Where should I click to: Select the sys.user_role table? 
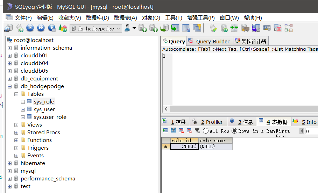tap(50, 117)
